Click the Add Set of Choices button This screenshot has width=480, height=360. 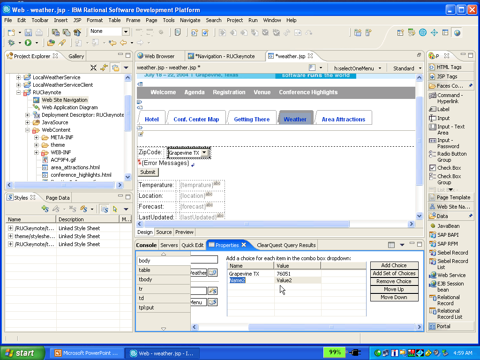point(394,273)
